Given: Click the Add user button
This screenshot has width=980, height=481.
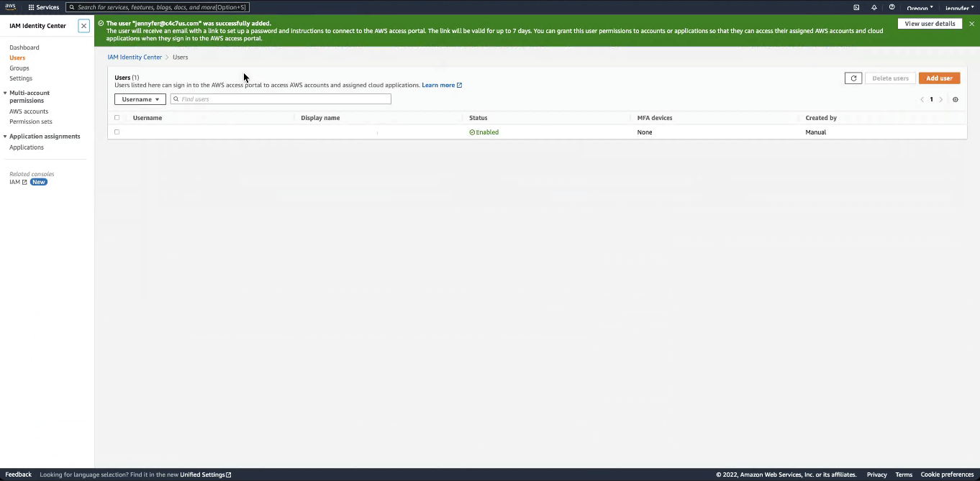Looking at the screenshot, I should click(x=939, y=78).
